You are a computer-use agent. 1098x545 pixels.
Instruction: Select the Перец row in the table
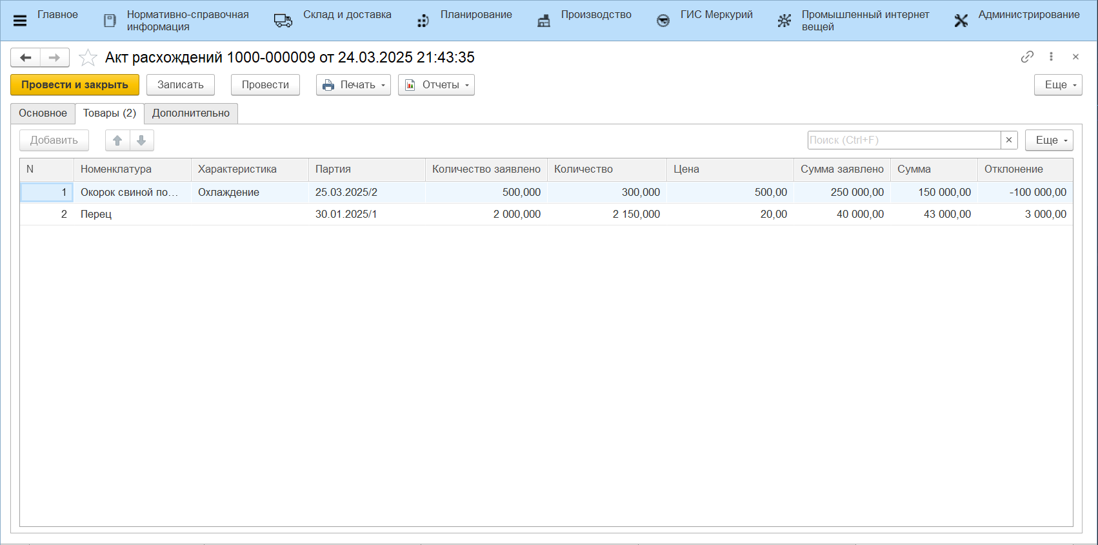coord(96,215)
